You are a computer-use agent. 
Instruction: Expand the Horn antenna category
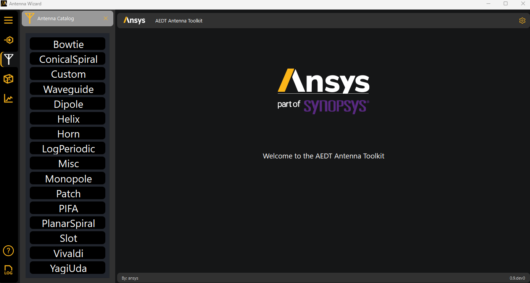point(68,133)
